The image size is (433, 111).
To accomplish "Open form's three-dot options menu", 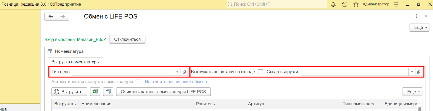I will [x=416, y=16].
